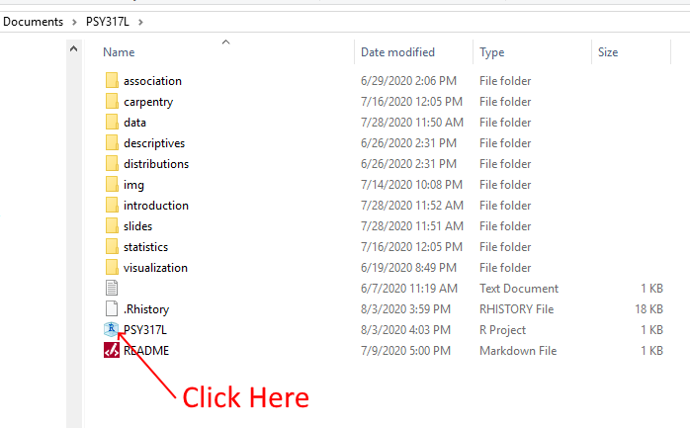
Task: Select the visualization folder name
Action: 155,268
